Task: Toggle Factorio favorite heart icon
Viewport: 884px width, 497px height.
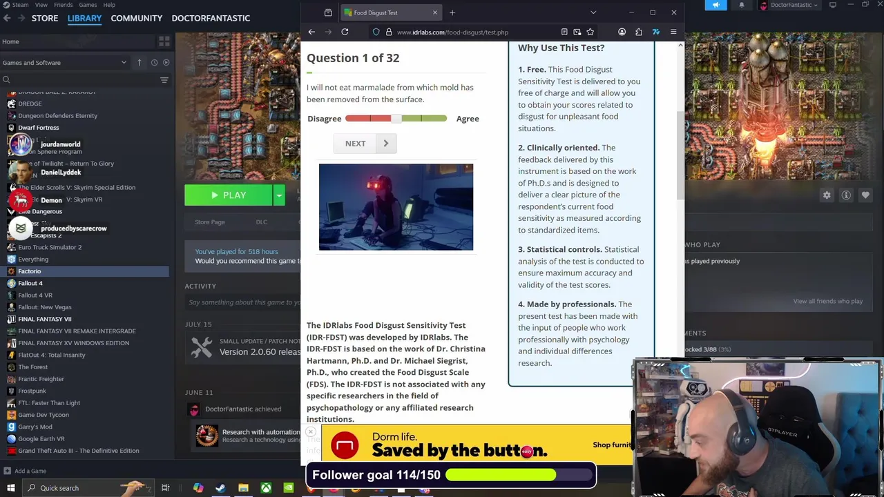Action: [865, 195]
